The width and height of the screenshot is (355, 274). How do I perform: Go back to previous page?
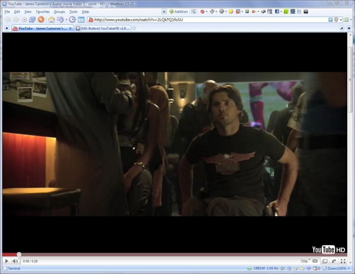[8, 20]
